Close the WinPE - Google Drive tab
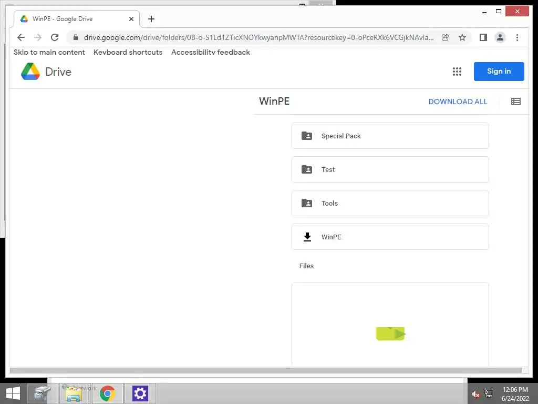 [131, 19]
